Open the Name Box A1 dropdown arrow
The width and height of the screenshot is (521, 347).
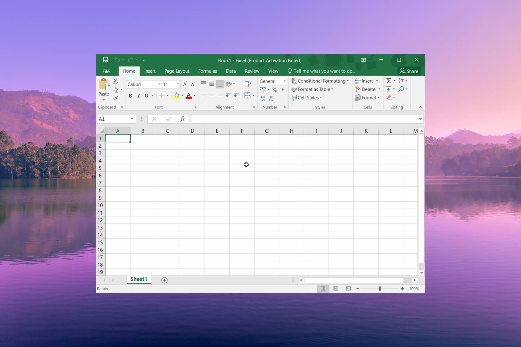[132, 119]
